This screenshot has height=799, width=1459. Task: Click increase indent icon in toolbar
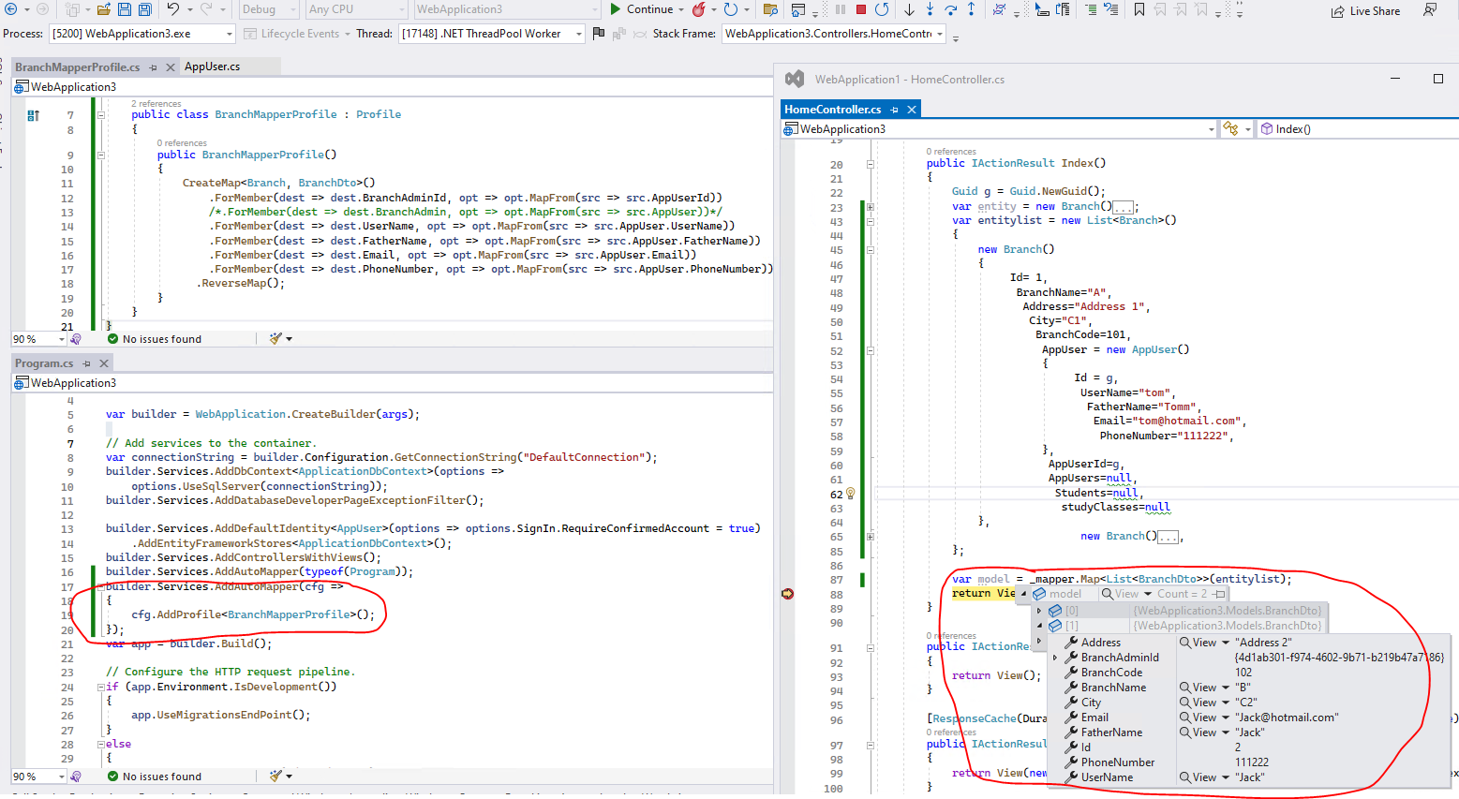[1091, 9]
